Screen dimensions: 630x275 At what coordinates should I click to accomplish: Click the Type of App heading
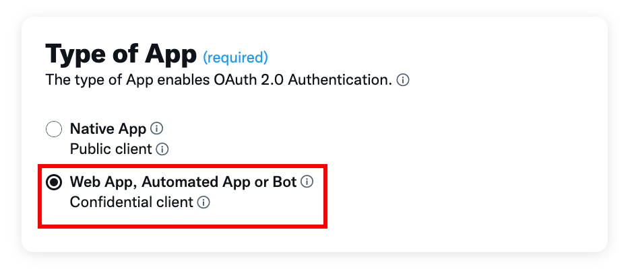coord(121,54)
